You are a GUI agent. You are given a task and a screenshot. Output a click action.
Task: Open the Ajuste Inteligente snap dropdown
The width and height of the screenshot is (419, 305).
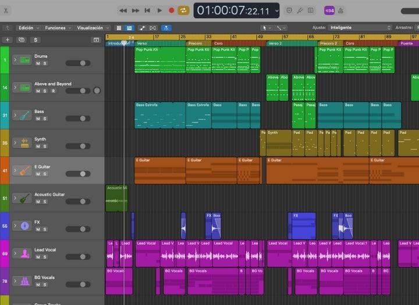click(x=360, y=27)
